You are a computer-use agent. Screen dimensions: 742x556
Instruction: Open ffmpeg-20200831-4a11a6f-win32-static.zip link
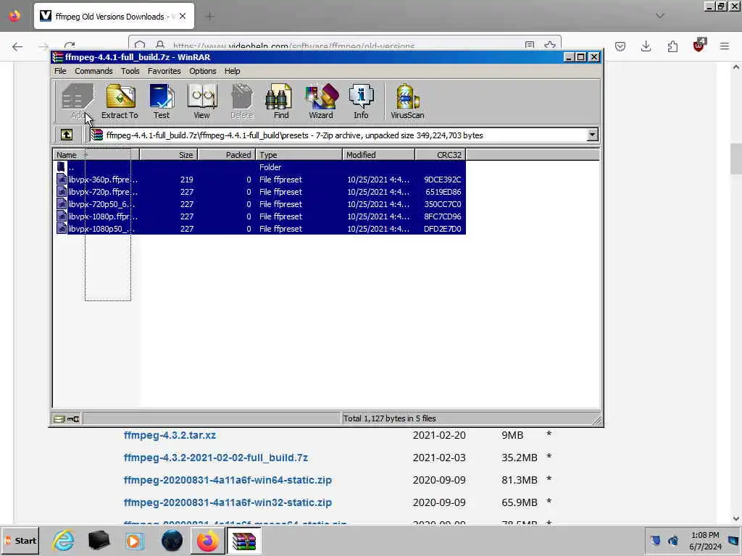pos(228,502)
